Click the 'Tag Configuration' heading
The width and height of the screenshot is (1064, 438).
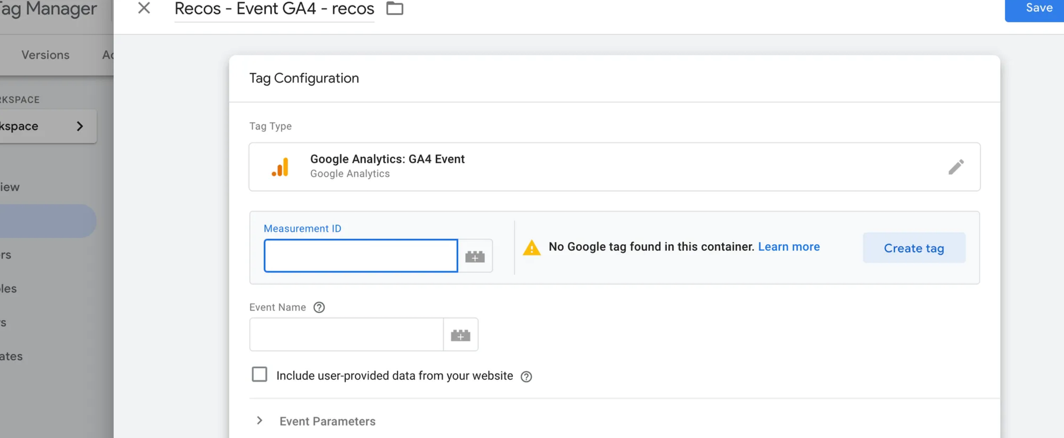tap(304, 78)
